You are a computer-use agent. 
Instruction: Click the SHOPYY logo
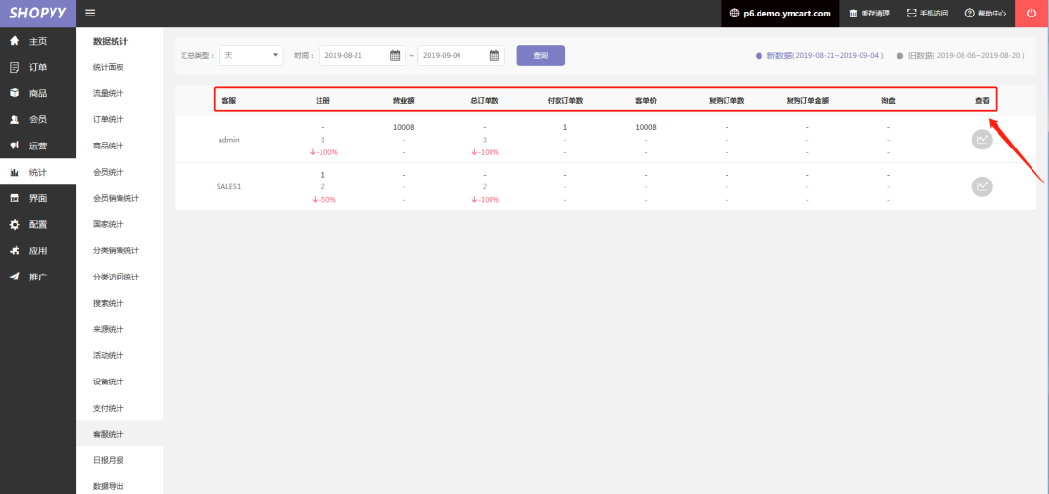point(38,13)
